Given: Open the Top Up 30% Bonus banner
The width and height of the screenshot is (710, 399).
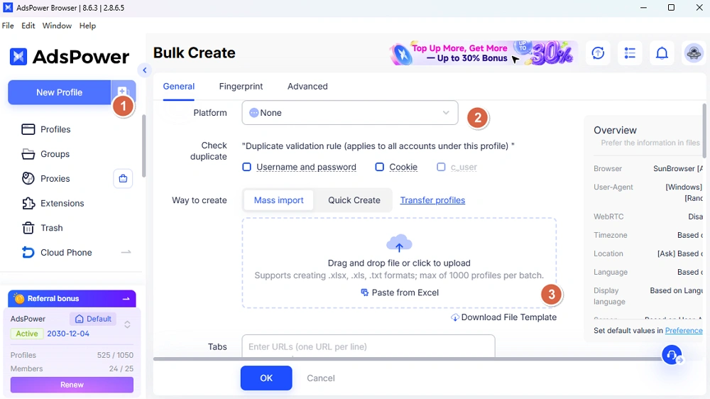Looking at the screenshot, I should 484,53.
